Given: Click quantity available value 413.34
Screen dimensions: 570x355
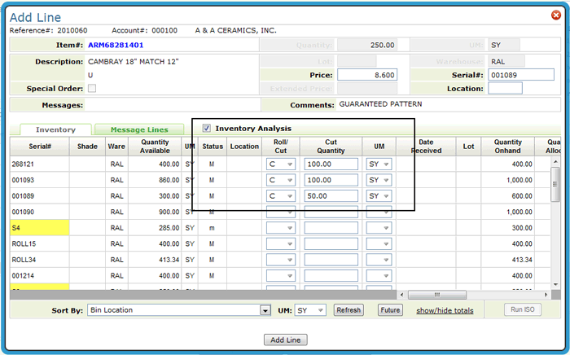Looking at the screenshot, I should click(169, 260).
